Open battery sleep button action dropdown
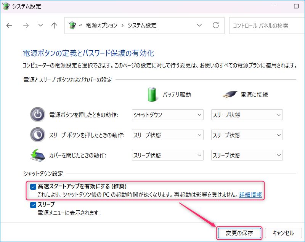This screenshot has height=242, width=305. click(167, 135)
